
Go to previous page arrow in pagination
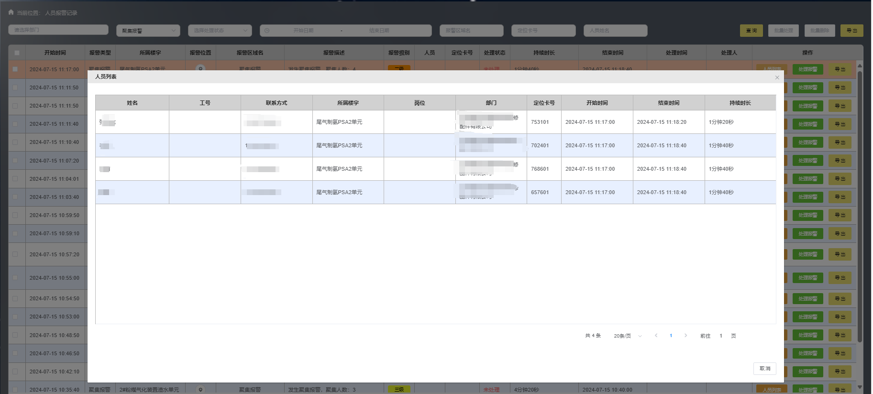pos(656,336)
